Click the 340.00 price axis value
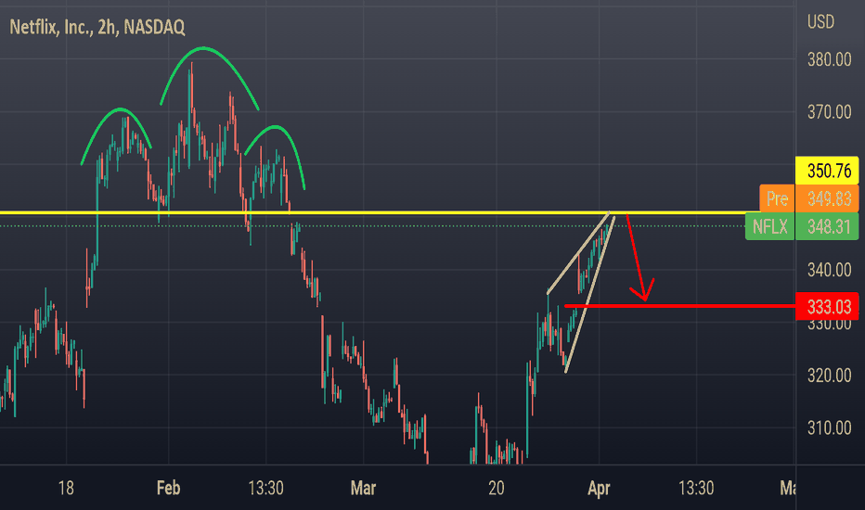Viewport: 865px width, 510px height. (829, 270)
